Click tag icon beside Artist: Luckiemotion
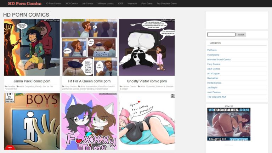Screen dimensions: 272x153 tap(79, 86)
